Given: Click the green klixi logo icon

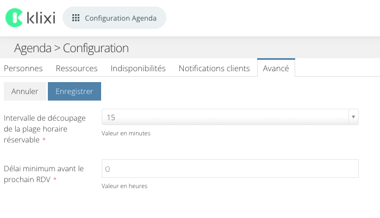Looking at the screenshot, I should (x=14, y=18).
